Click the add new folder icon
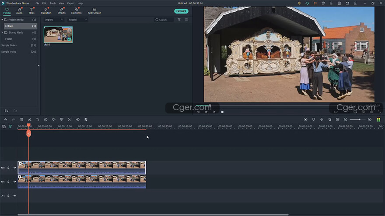This screenshot has width=385, height=216. (x=7, y=111)
